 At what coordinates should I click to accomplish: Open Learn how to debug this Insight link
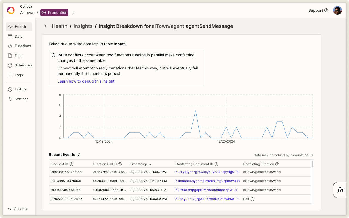coord(86,81)
